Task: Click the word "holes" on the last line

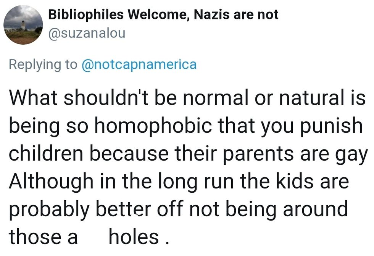Action: 134,237
